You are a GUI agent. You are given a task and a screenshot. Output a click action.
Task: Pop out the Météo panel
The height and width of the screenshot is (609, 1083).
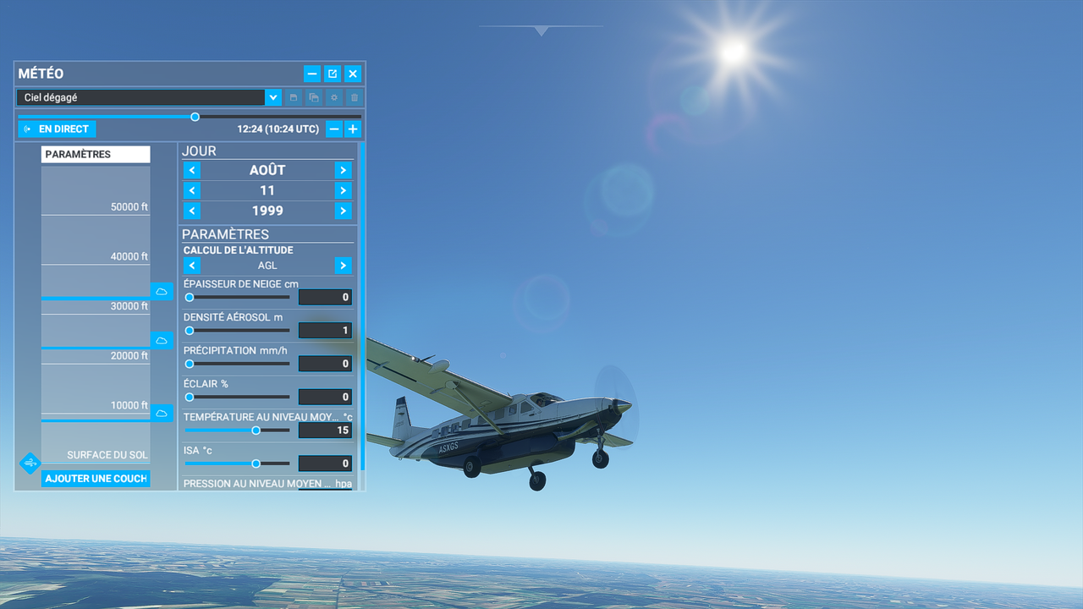(x=332, y=74)
